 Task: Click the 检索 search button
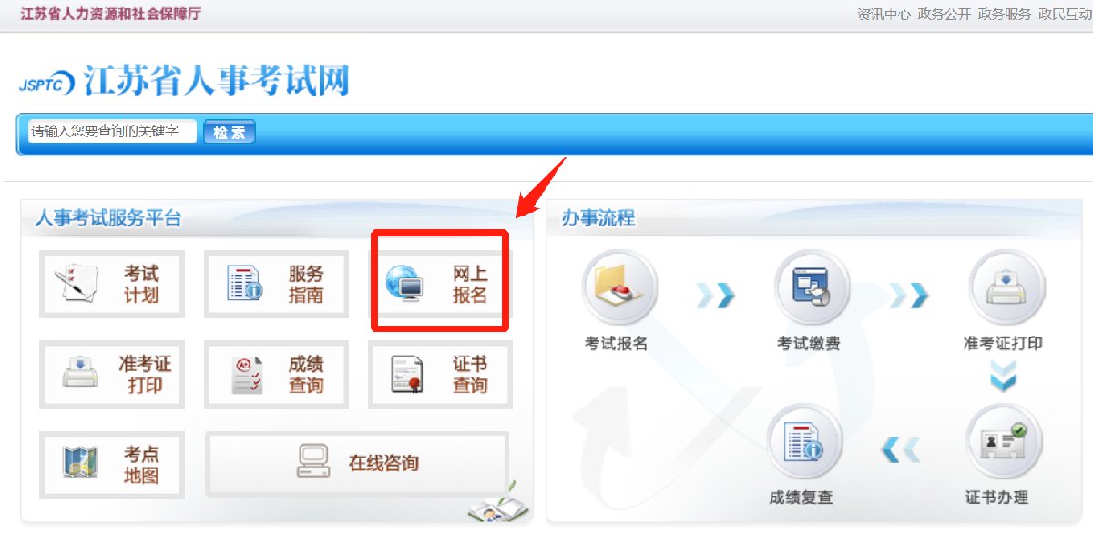pyautogui.click(x=229, y=132)
